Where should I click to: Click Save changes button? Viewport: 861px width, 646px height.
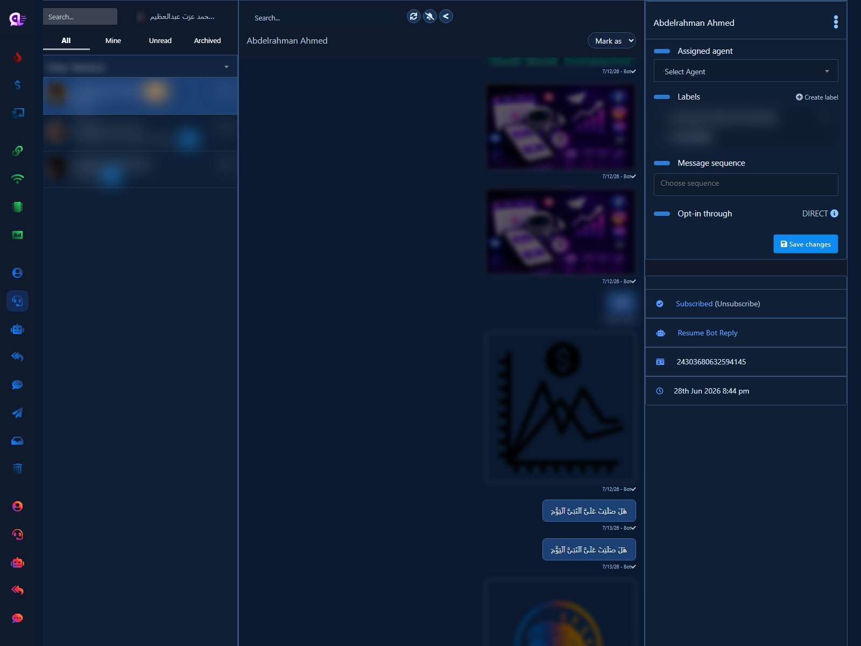pos(806,244)
